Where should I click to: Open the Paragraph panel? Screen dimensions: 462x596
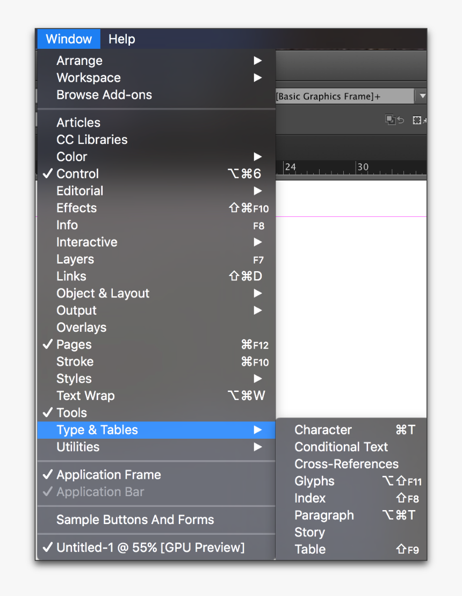tap(352, 515)
